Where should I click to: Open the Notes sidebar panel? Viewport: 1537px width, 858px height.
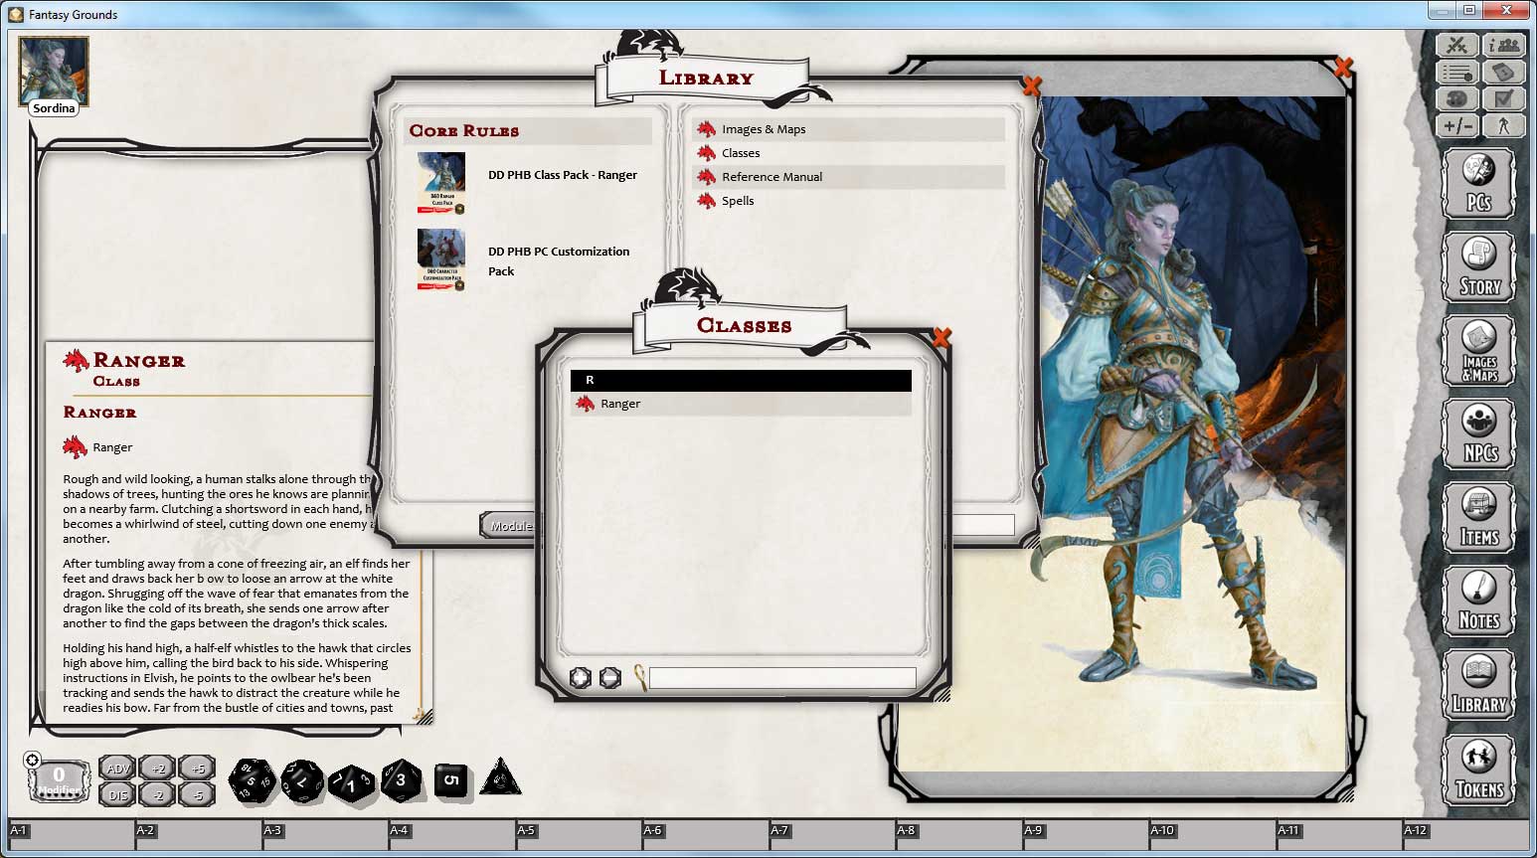1479,601
